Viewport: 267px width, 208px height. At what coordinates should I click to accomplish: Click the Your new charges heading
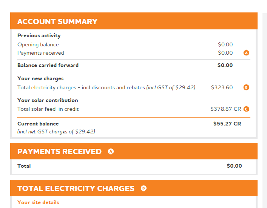click(x=40, y=78)
